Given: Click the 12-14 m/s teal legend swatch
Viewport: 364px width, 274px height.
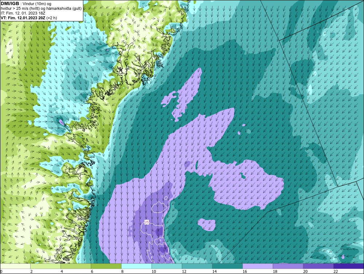Looking at the screenshot, I should click(197, 266).
